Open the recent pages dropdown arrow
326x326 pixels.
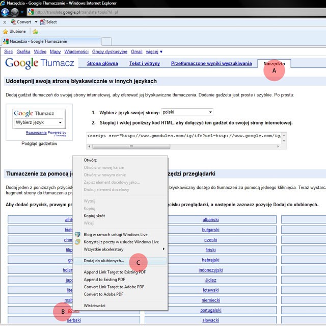click(22, 12)
